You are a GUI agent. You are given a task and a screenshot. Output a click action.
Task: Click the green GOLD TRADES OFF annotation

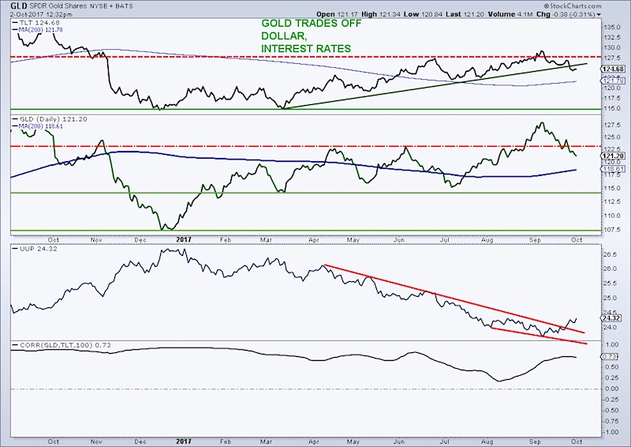[311, 24]
